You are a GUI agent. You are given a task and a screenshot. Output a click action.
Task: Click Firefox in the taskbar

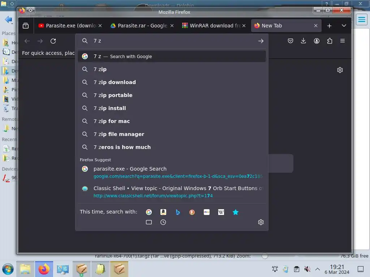pos(44,269)
